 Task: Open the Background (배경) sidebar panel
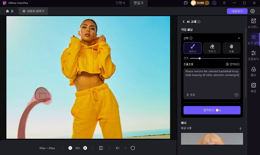point(253,87)
